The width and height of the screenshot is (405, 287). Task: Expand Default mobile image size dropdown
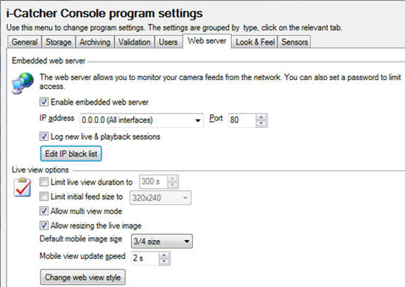pos(162,241)
